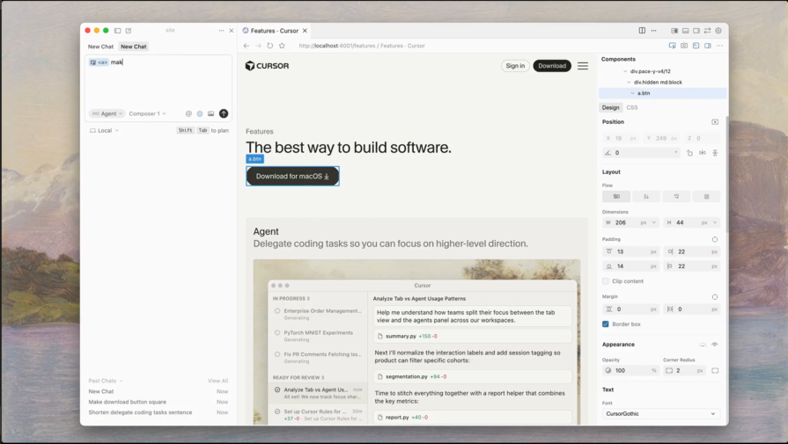
Task: Open the editor more actions ellipsis
Action: (x=654, y=31)
